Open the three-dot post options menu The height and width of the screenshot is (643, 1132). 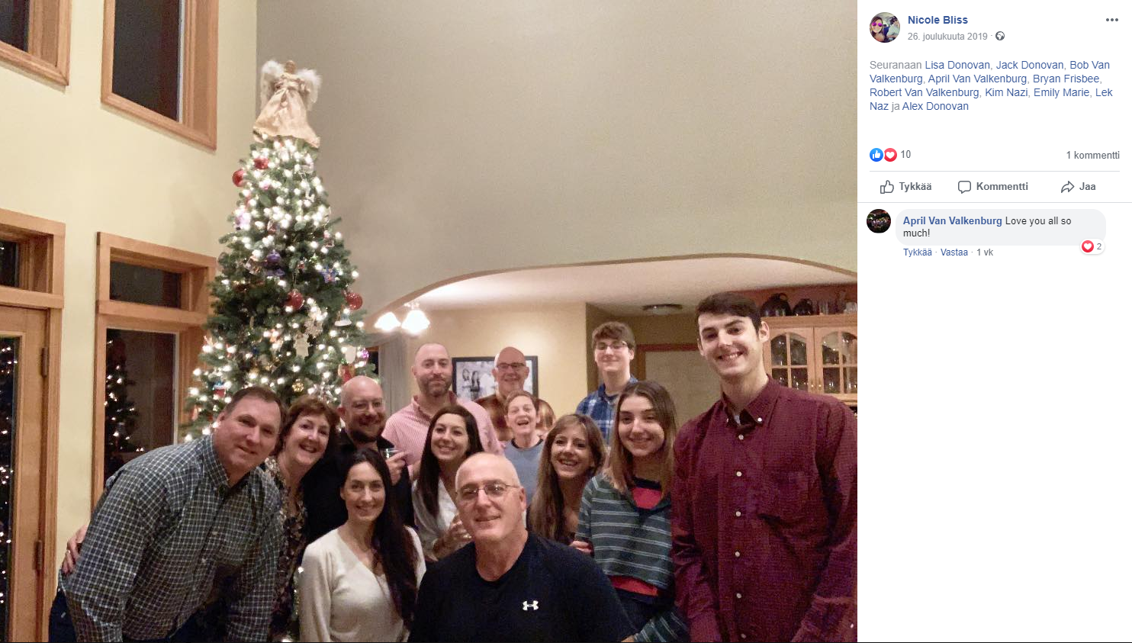(1111, 20)
